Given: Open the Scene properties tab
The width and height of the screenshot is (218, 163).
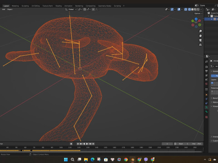Looking at the screenshot, I should (x=206, y=80).
